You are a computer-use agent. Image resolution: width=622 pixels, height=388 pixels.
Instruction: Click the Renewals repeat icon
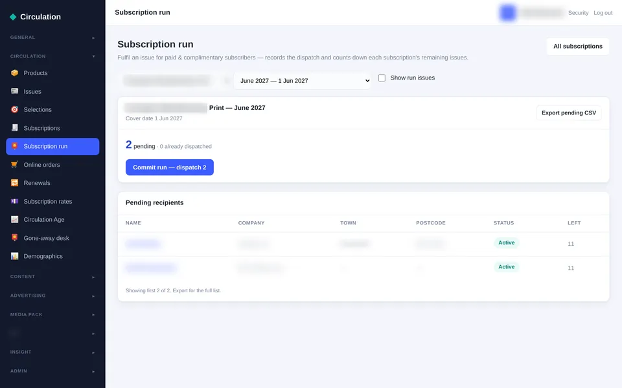[15, 183]
